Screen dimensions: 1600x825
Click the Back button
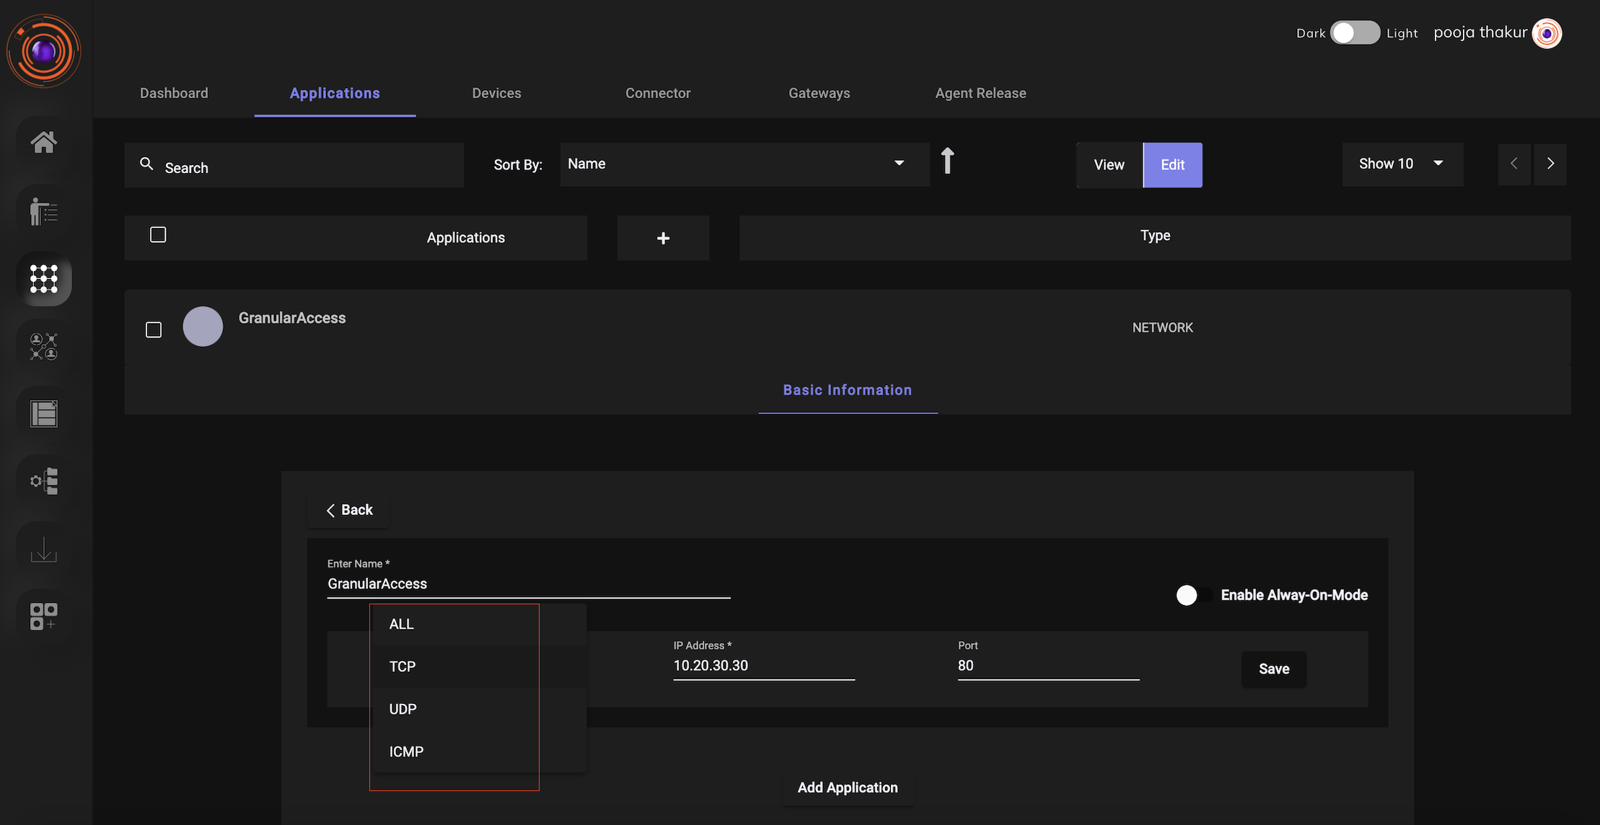point(349,510)
